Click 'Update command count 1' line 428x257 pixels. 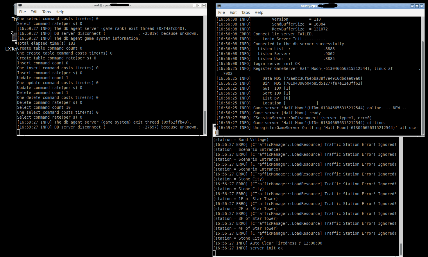(43, 78)
